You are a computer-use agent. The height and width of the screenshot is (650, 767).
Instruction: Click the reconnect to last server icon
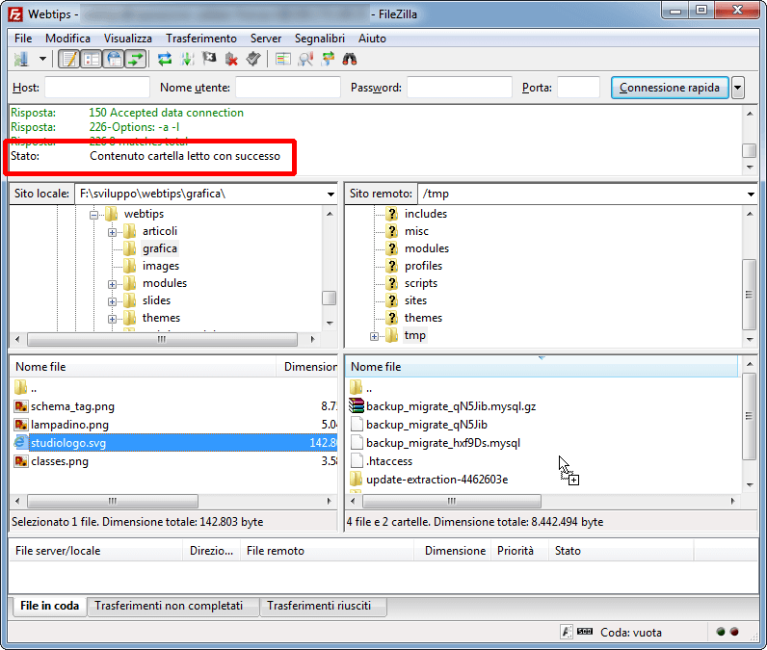tap(252, 59)
